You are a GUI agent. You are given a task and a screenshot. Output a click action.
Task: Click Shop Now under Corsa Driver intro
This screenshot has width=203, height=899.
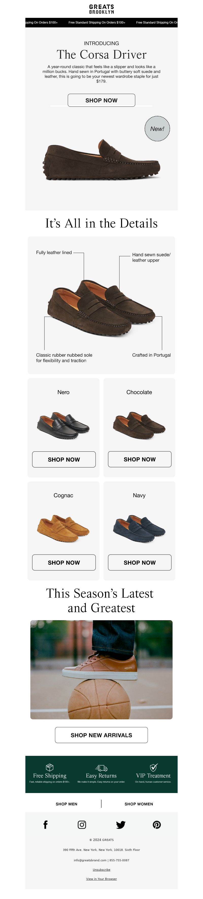pyautogui.click(x=101, y=100)
